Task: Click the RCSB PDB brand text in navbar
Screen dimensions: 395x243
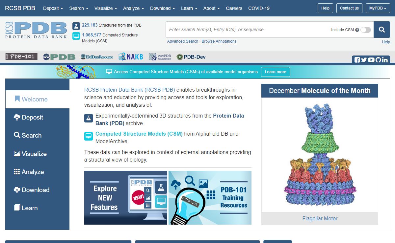Action: [x=20, y=8]
